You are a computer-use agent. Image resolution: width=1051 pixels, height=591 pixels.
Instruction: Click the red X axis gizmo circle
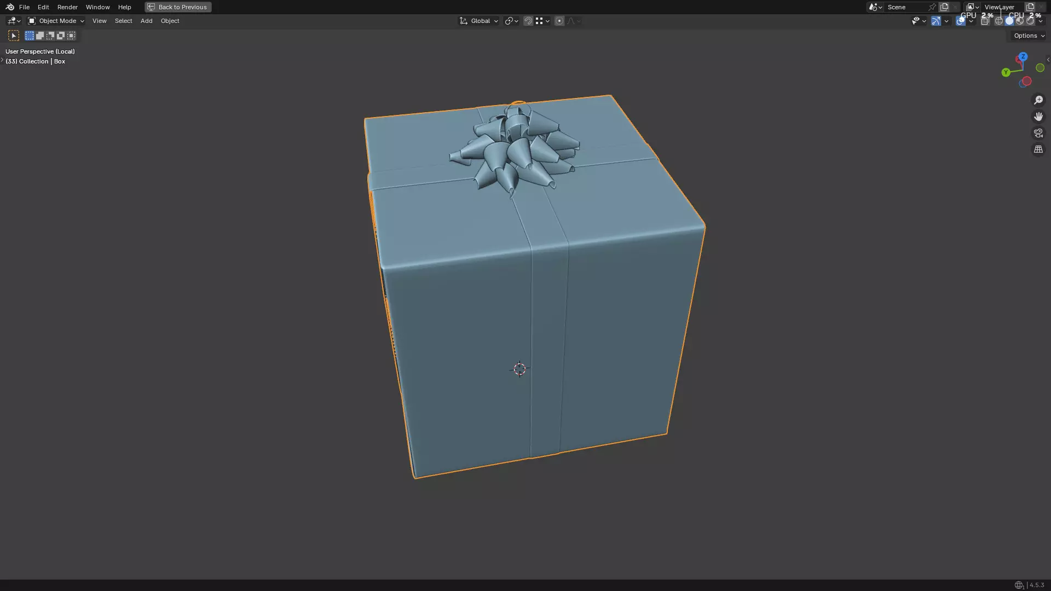click(x=1027, y=81)
